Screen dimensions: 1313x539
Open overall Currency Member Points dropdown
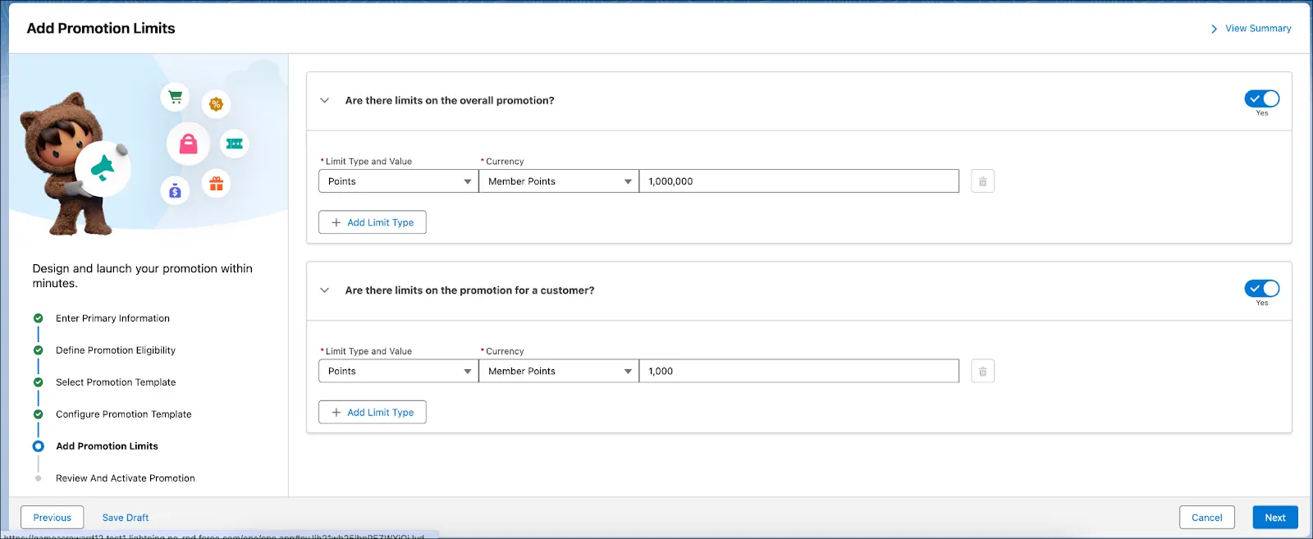pos(559,181)
